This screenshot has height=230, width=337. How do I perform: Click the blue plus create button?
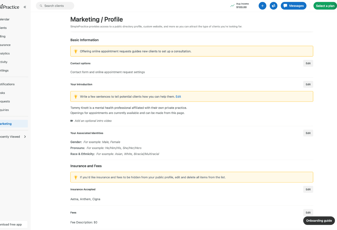[262, 6]
